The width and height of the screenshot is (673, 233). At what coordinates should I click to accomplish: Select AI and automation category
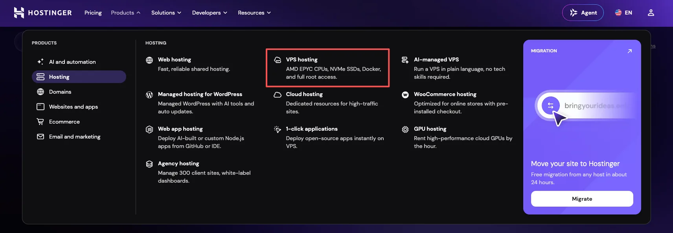pos(79,62)
